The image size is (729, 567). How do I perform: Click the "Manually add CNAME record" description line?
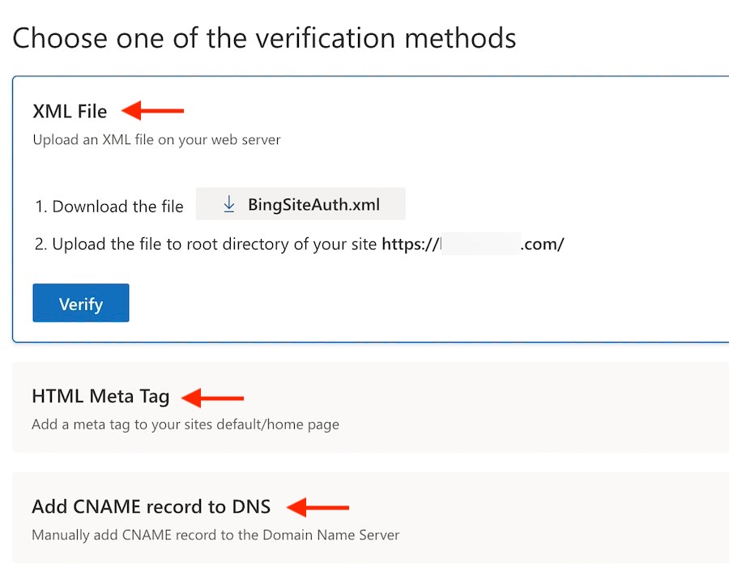pos(215,535)
